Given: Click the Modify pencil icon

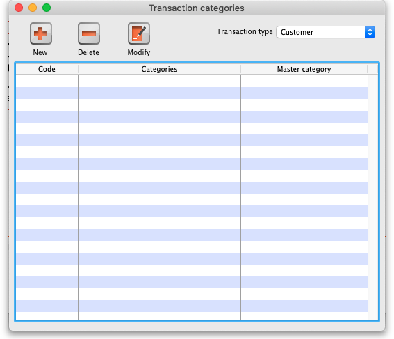Looking at the screenshot, I should coord(139,33).
